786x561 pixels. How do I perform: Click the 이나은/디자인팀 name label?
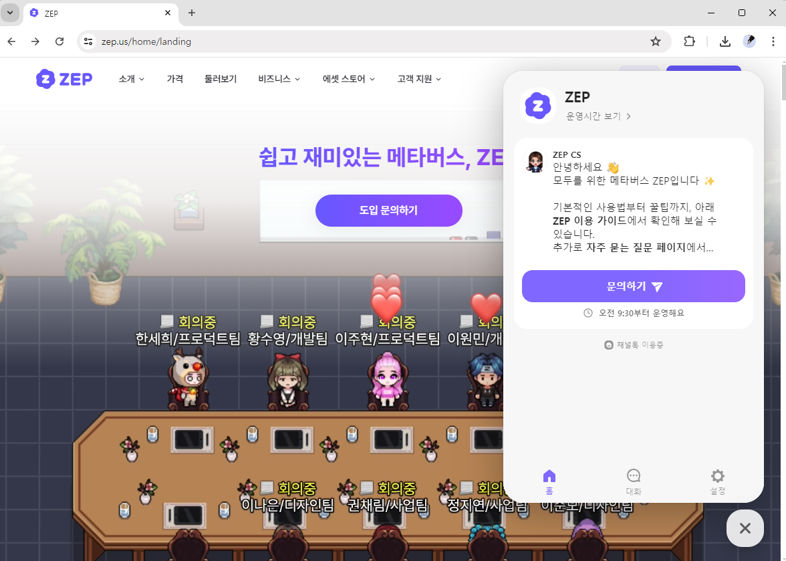(287, 504)
